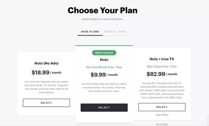Screen dimensions: 209x126
Task: Click the Hulu (No Ads) plan title
Action: (x=46, y=63)
